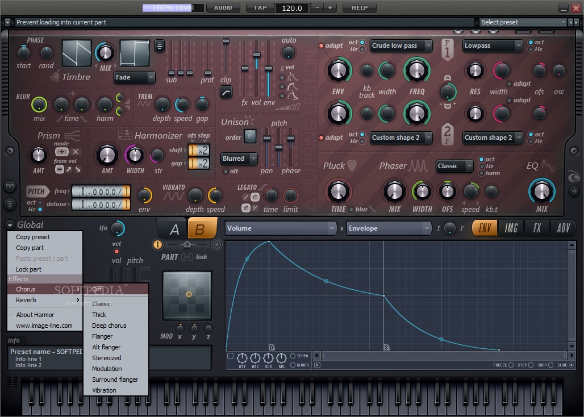Click the part A/B crossfade slider
The width and height of the screenshot is (584, 417).
pyautogui.click(x=187, y=245)
